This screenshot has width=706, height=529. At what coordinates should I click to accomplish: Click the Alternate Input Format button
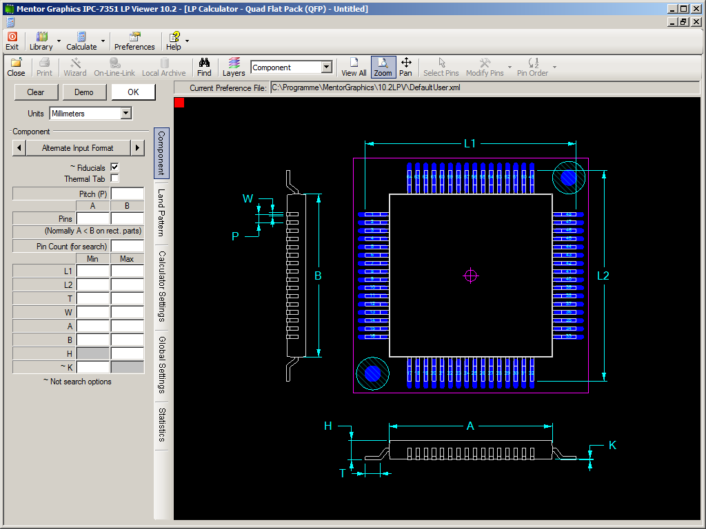[78, 148]
